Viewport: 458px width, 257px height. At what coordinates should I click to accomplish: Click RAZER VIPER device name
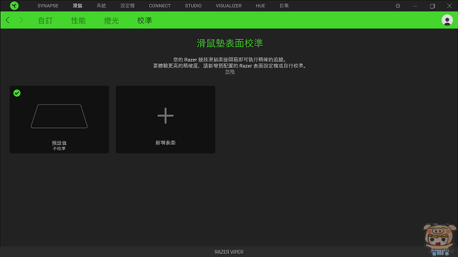[x=229, y=252]
